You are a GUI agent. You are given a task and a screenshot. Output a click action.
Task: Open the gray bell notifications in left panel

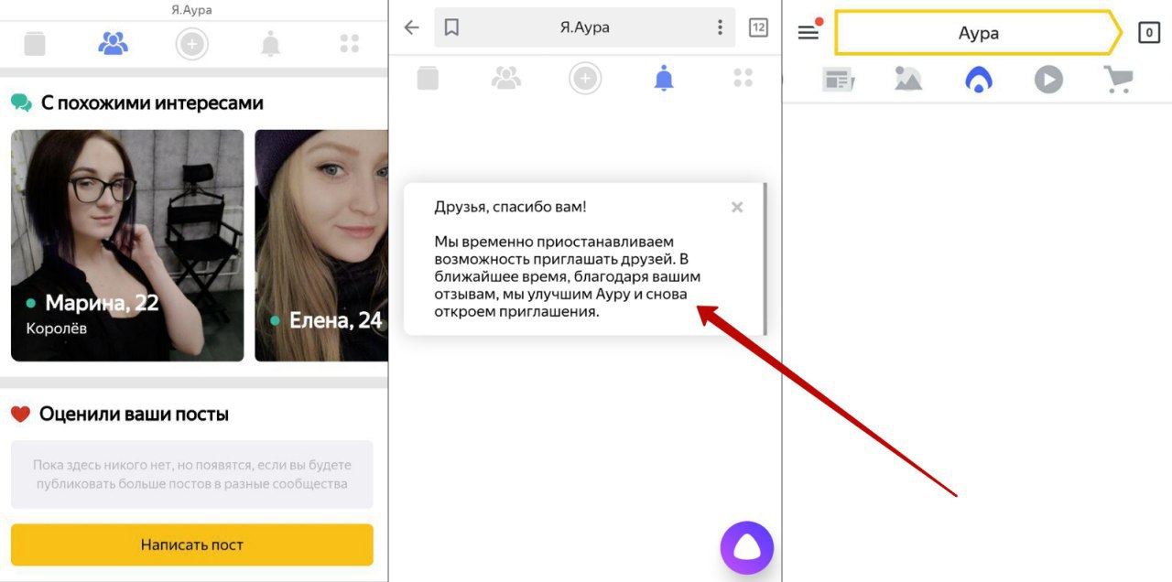(270, 43)
